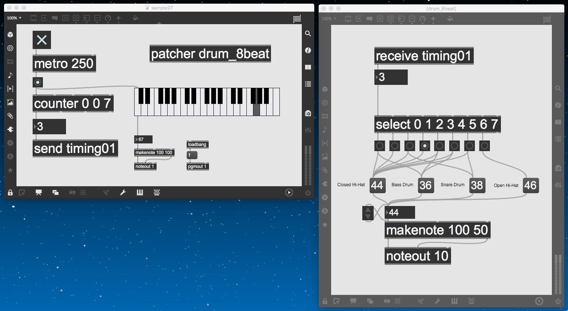Open the paint bucket format icon in sample27

[x=135, y=18]
